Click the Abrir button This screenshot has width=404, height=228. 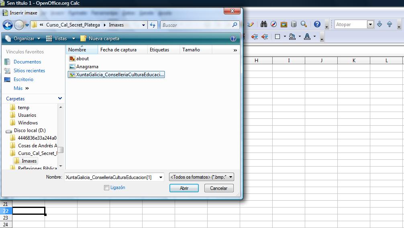coord(184,188)
